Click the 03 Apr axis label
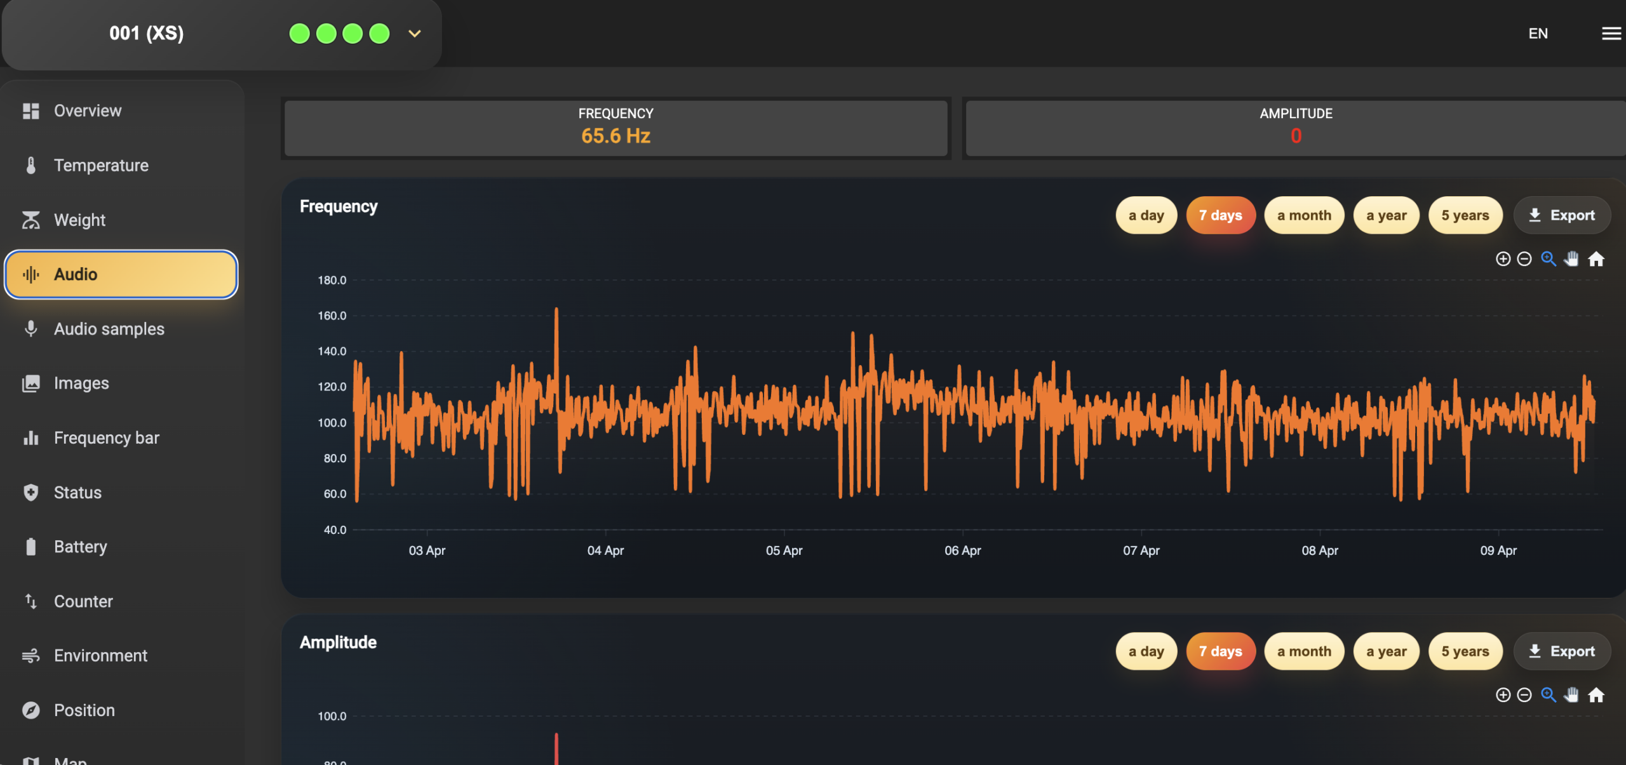The height and width of the screenshot is (765, 1626). [427, 550]
